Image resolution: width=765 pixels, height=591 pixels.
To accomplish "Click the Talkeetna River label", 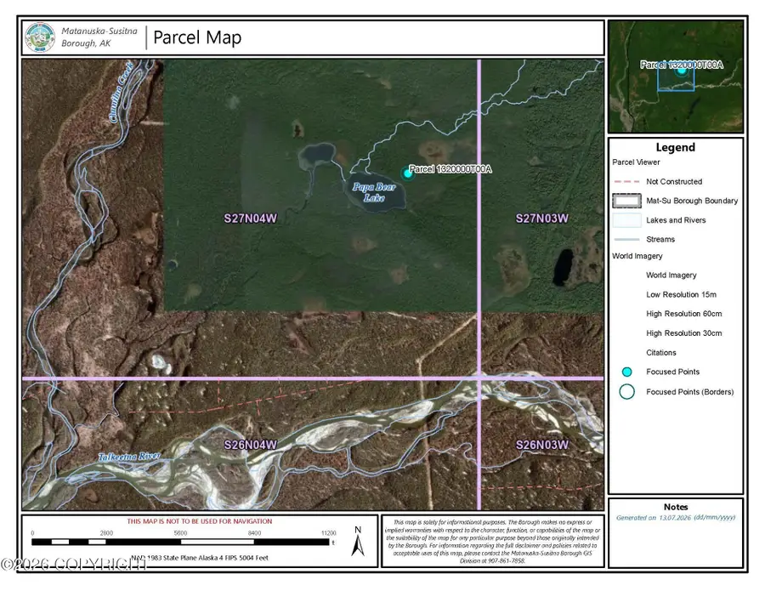I will (129, 457).
